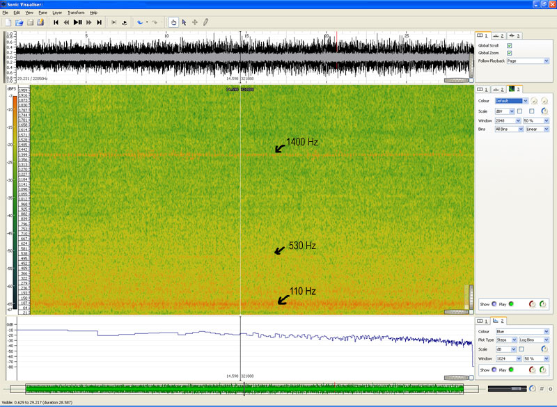Viewport: 557px width, 407px height.
Task: Pick the Edit move-cross tool
Action: (195, 22)
